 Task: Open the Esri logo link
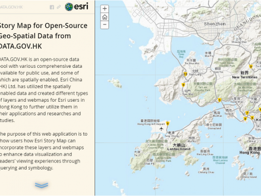point(77,7)
